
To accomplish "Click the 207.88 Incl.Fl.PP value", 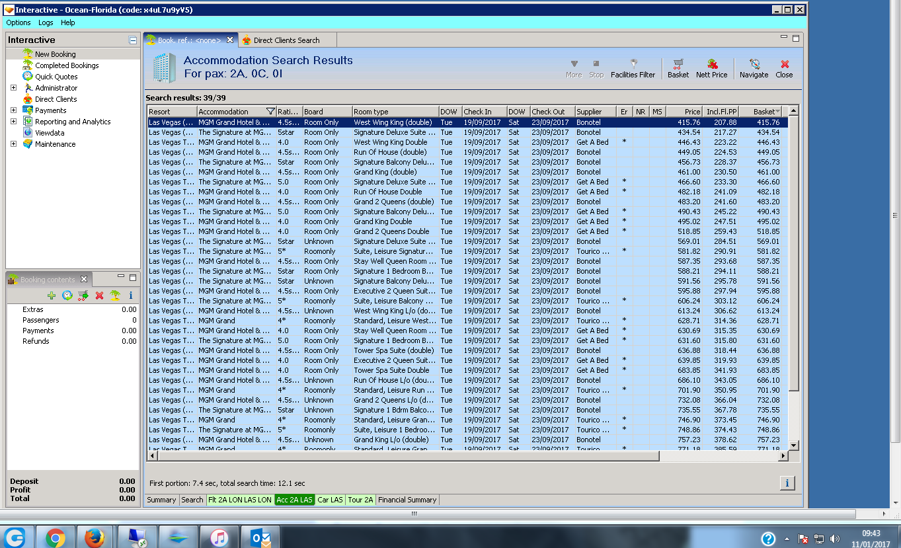I will (x=725, y=122).
